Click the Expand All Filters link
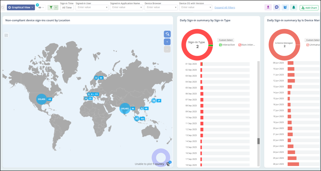Viewport: 321px width, 171px height. (x=225, y=8)
